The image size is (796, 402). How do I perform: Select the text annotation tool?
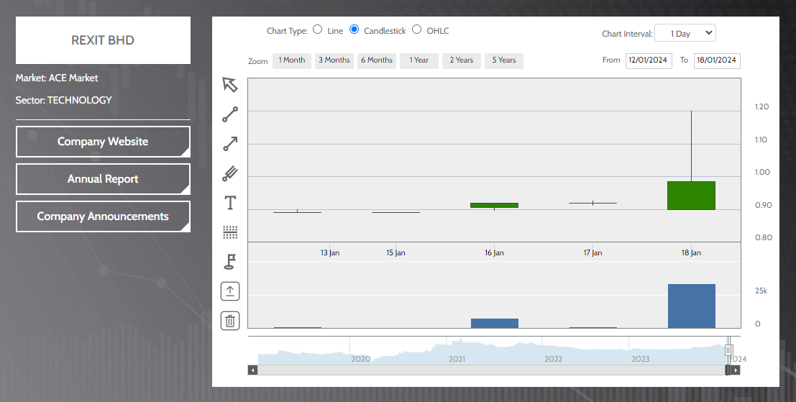point(230,203)
